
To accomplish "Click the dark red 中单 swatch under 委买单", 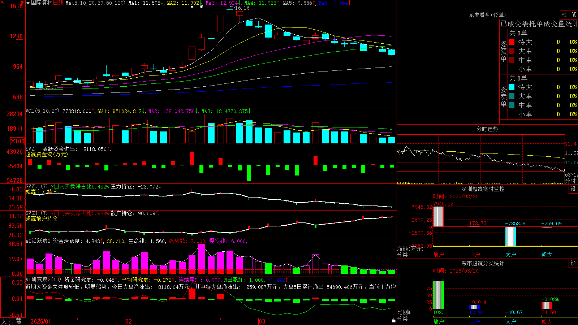I will (x=512, y=60).
